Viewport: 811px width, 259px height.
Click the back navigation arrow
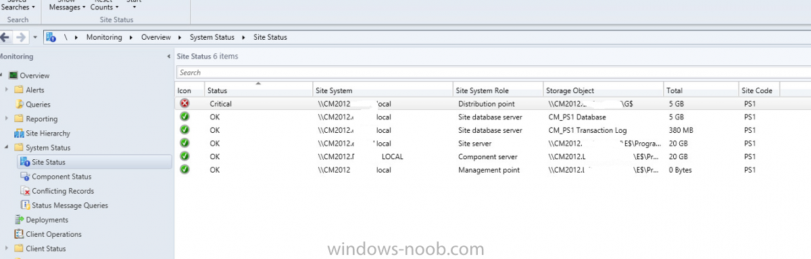pyautogui.click(x=5, y=37)
